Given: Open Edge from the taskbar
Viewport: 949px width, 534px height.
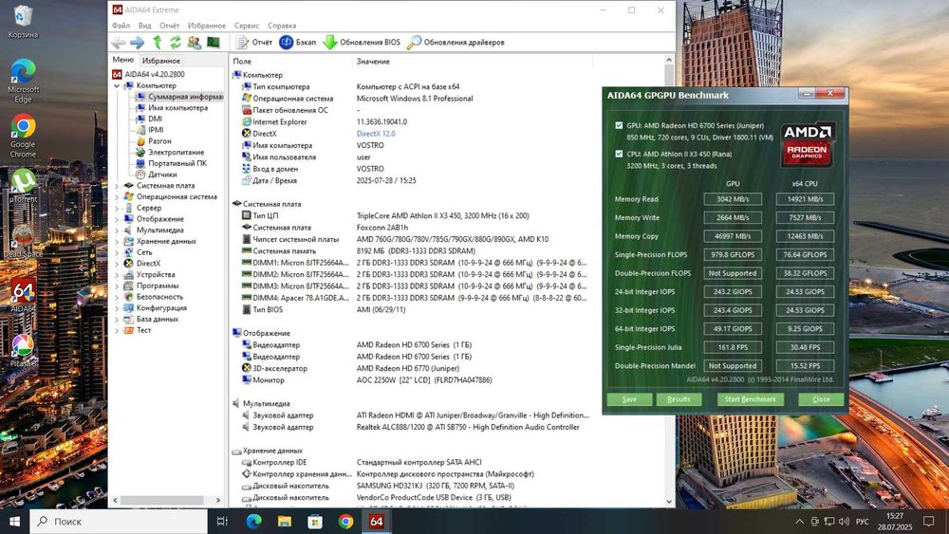Looking at the screenshot, I should coord(253,521).
